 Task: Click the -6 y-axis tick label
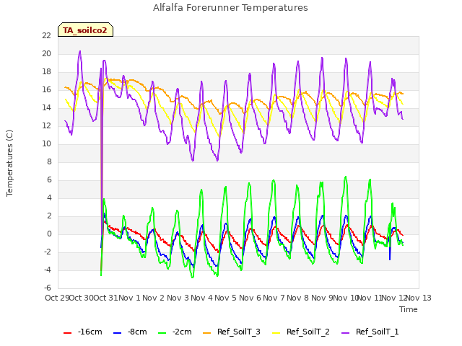pos(48,288)
